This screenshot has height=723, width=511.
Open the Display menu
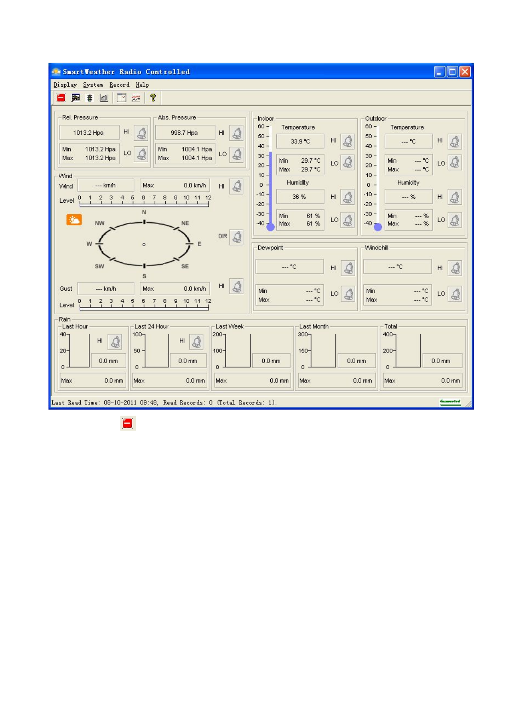65,85
